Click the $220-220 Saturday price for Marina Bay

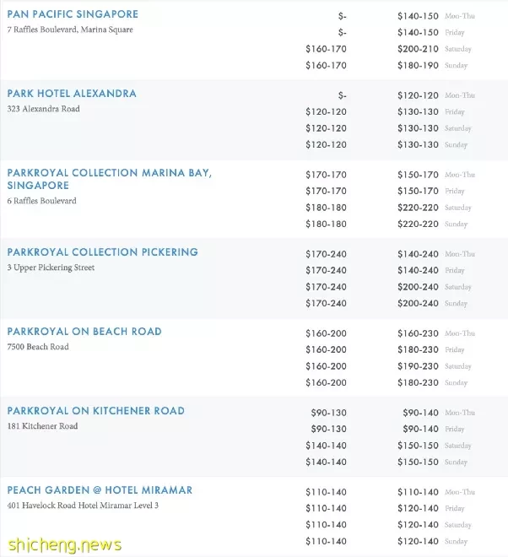click(x=418, y=208)
